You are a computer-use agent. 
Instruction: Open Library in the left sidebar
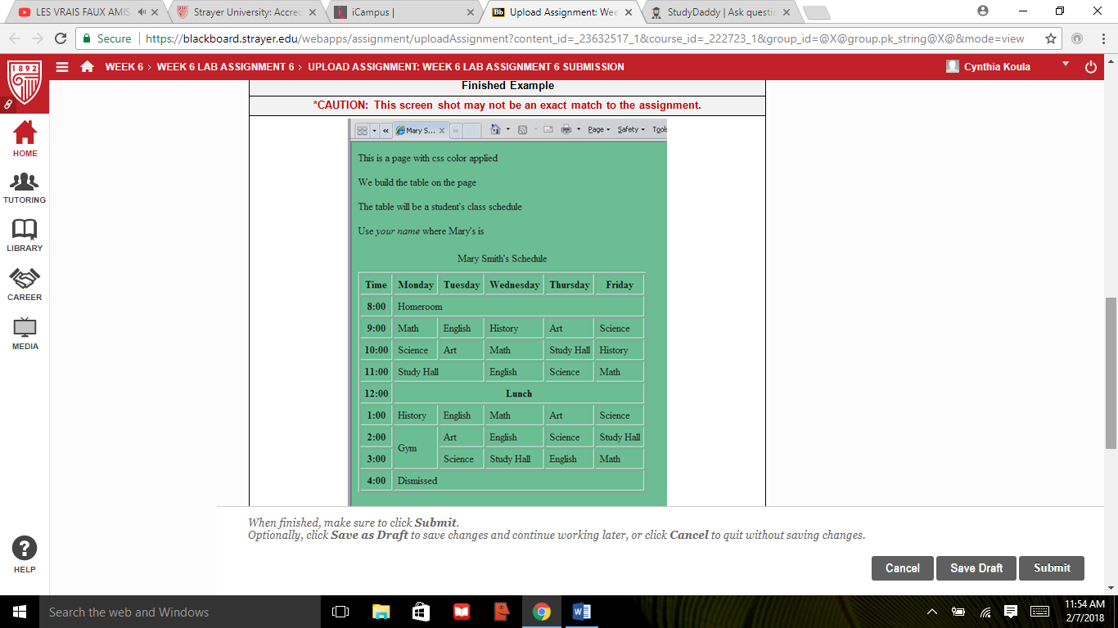(x=25, y=235)
